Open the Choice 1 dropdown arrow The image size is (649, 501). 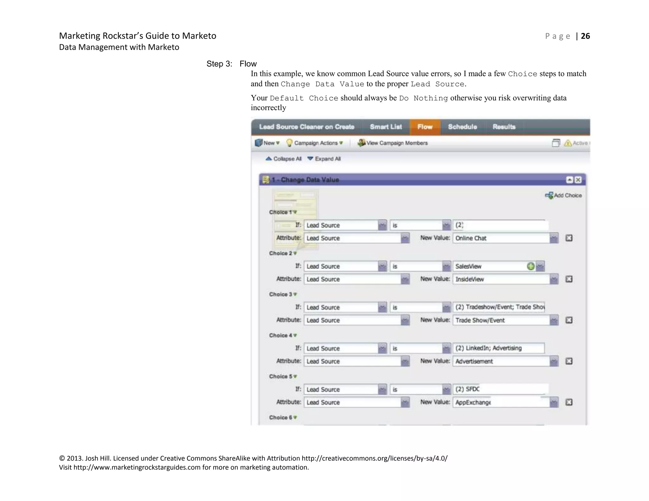point(295,212)
